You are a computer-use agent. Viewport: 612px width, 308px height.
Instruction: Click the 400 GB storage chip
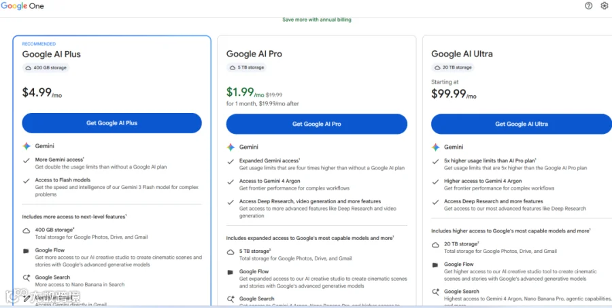point(46,67)
